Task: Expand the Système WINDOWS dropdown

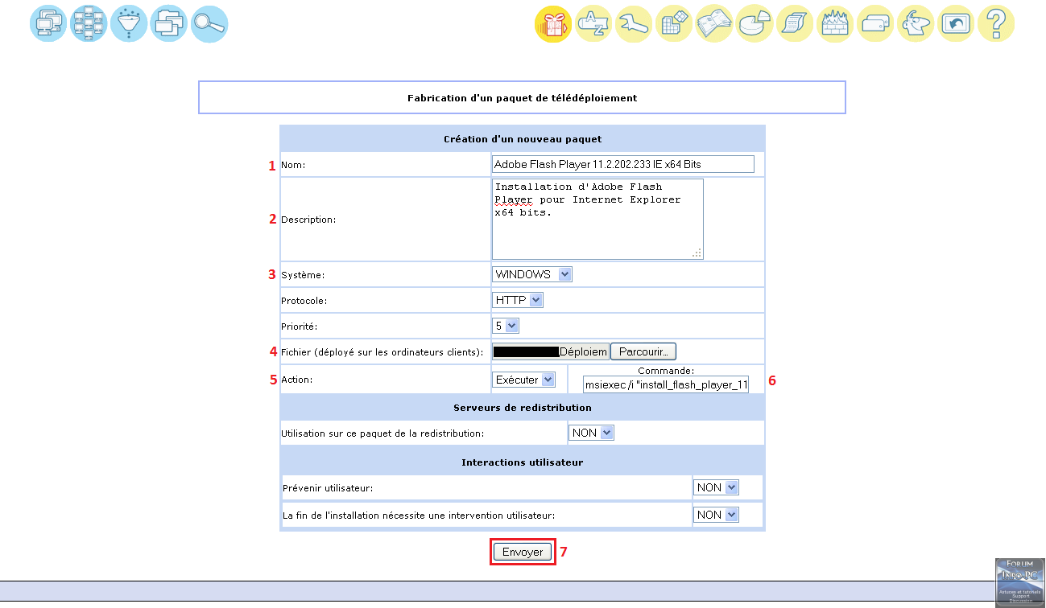Action: pyautogui.click(x=531, y=274)
